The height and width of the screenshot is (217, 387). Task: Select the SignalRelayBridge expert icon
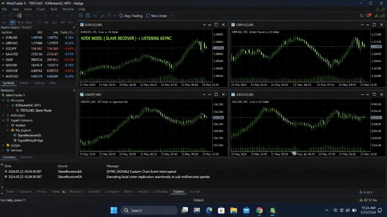click(15, 141)
